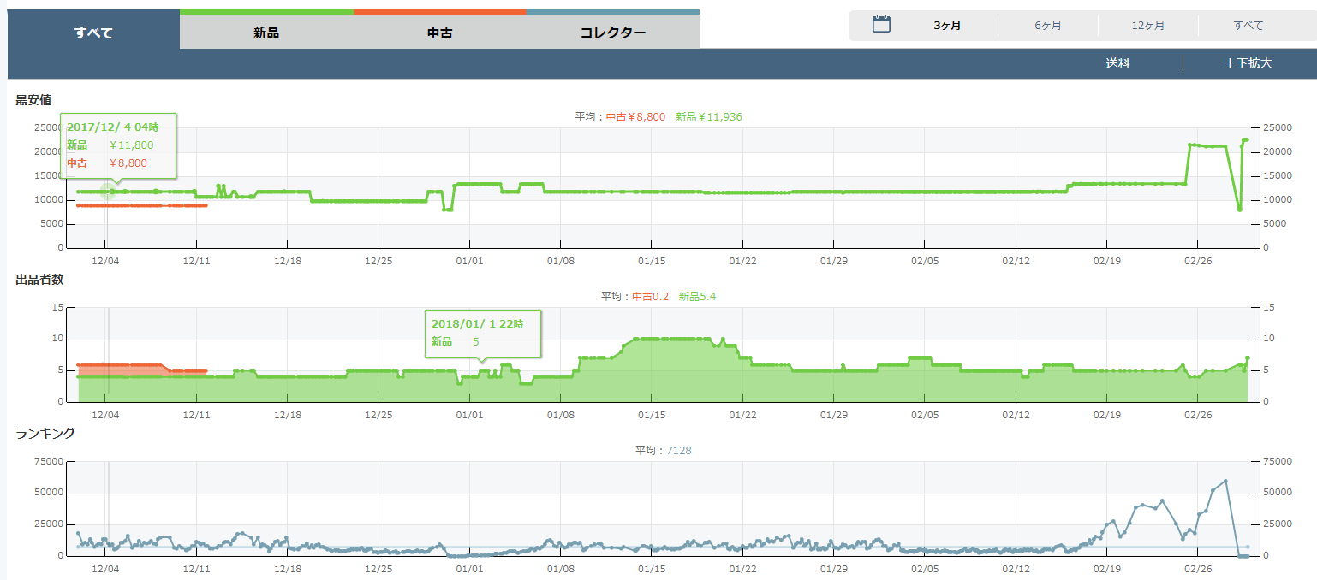Click the 2017/12/4 04時 price tooltip
1317x580 pixels.
tap(117, 145)
